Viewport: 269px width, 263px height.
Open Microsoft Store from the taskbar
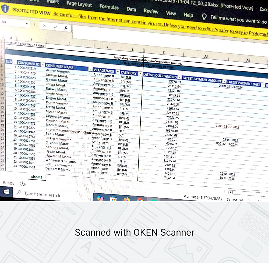pyautogui.click(x=114, y=199)
